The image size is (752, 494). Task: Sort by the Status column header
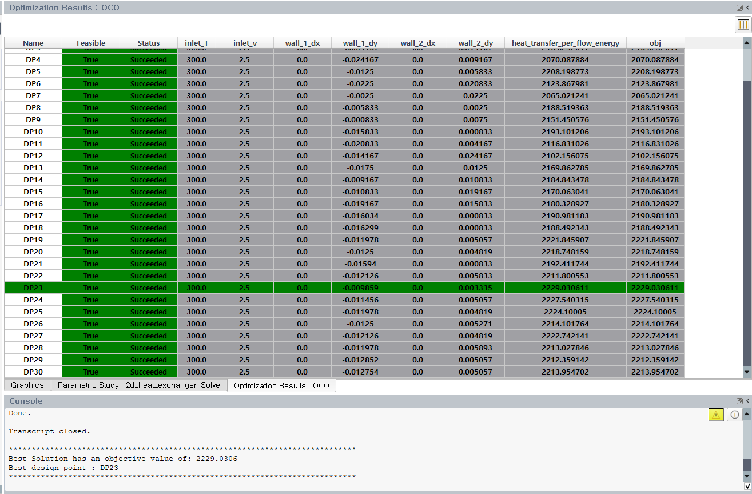click(x=149, y=43)
